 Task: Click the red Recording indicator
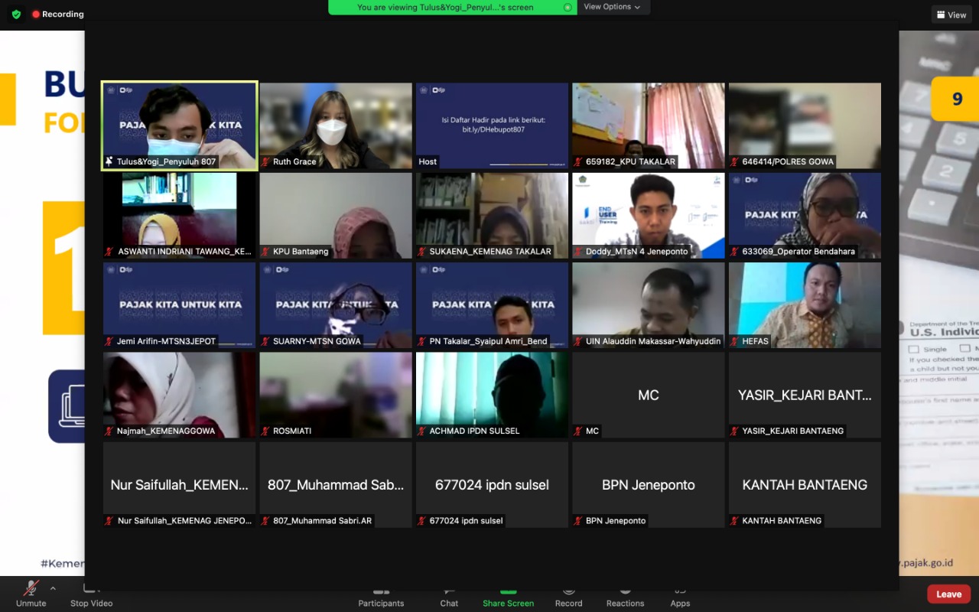click(x=58, y=14)
